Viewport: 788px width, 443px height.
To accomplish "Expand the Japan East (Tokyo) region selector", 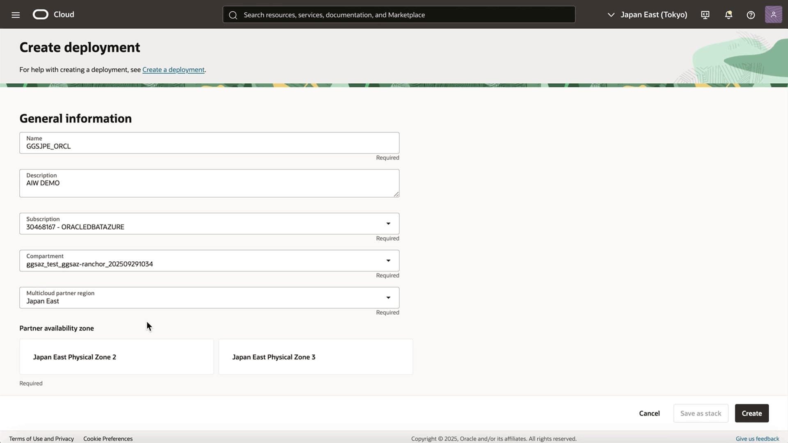I will point(648,15).
